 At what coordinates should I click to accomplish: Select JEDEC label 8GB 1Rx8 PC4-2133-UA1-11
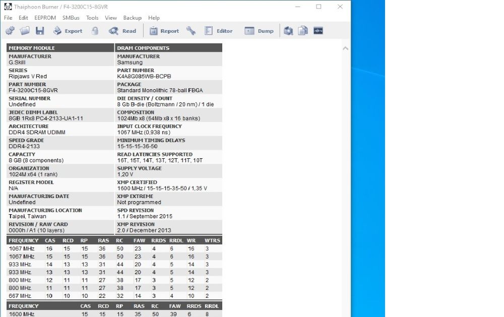tap(46, 118)
